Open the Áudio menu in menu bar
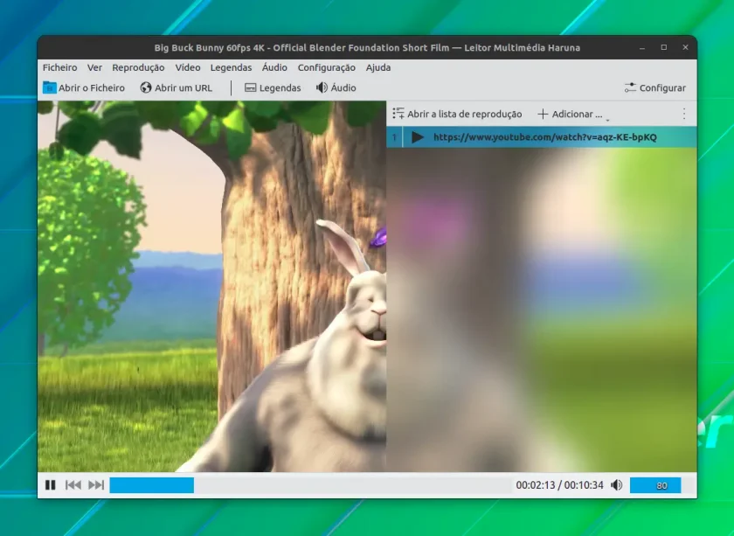Screen dimensions: 734x536 click(x=274, y=67)
